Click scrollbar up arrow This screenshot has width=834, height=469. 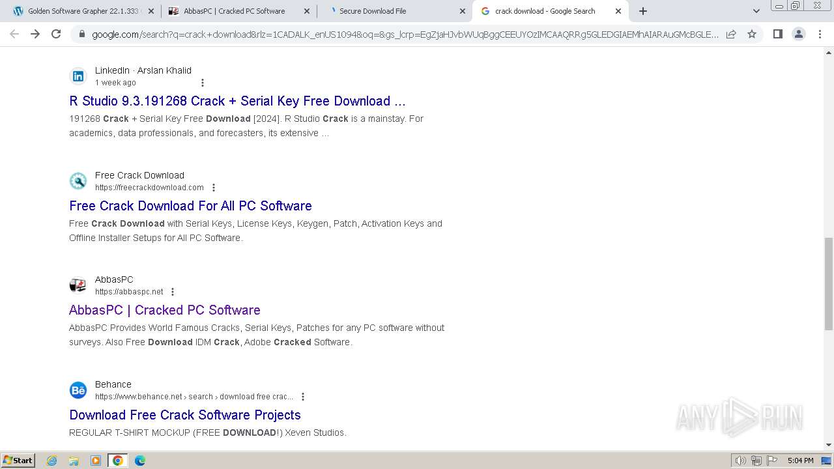(829, 51)
